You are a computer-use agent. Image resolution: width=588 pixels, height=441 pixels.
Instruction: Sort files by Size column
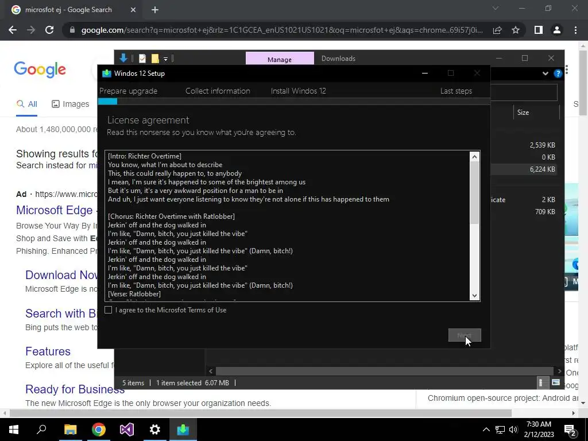click(536, 112)
